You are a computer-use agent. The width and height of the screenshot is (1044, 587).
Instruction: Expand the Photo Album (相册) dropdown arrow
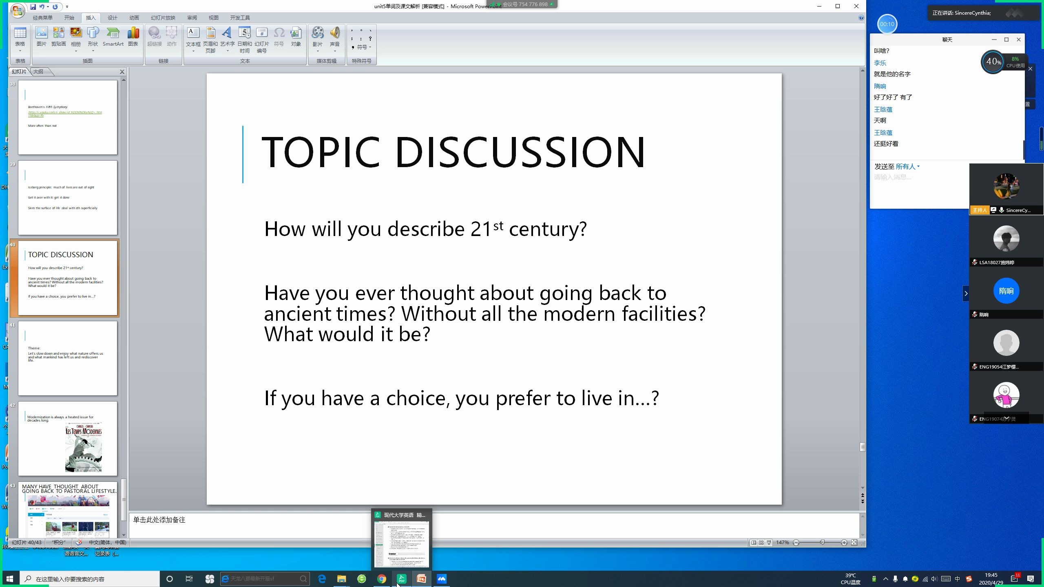75,51
